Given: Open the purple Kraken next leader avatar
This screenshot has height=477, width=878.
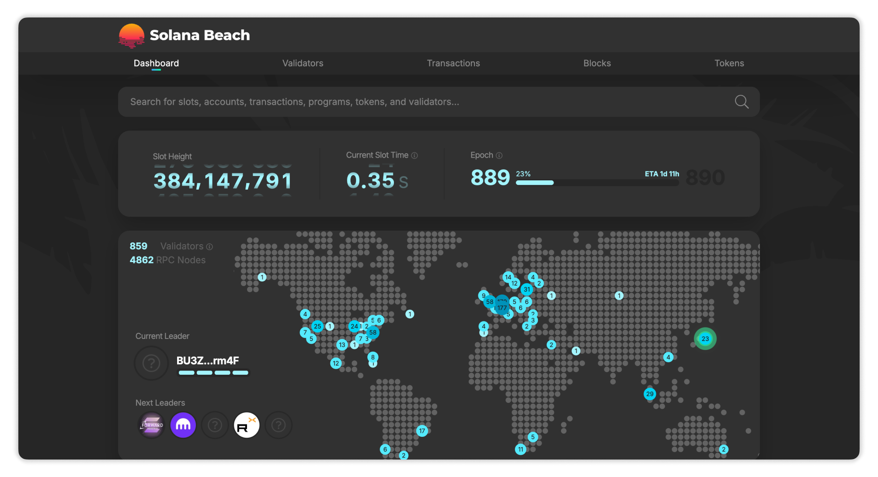Looking at the screenshot, I should coord(183,425).
